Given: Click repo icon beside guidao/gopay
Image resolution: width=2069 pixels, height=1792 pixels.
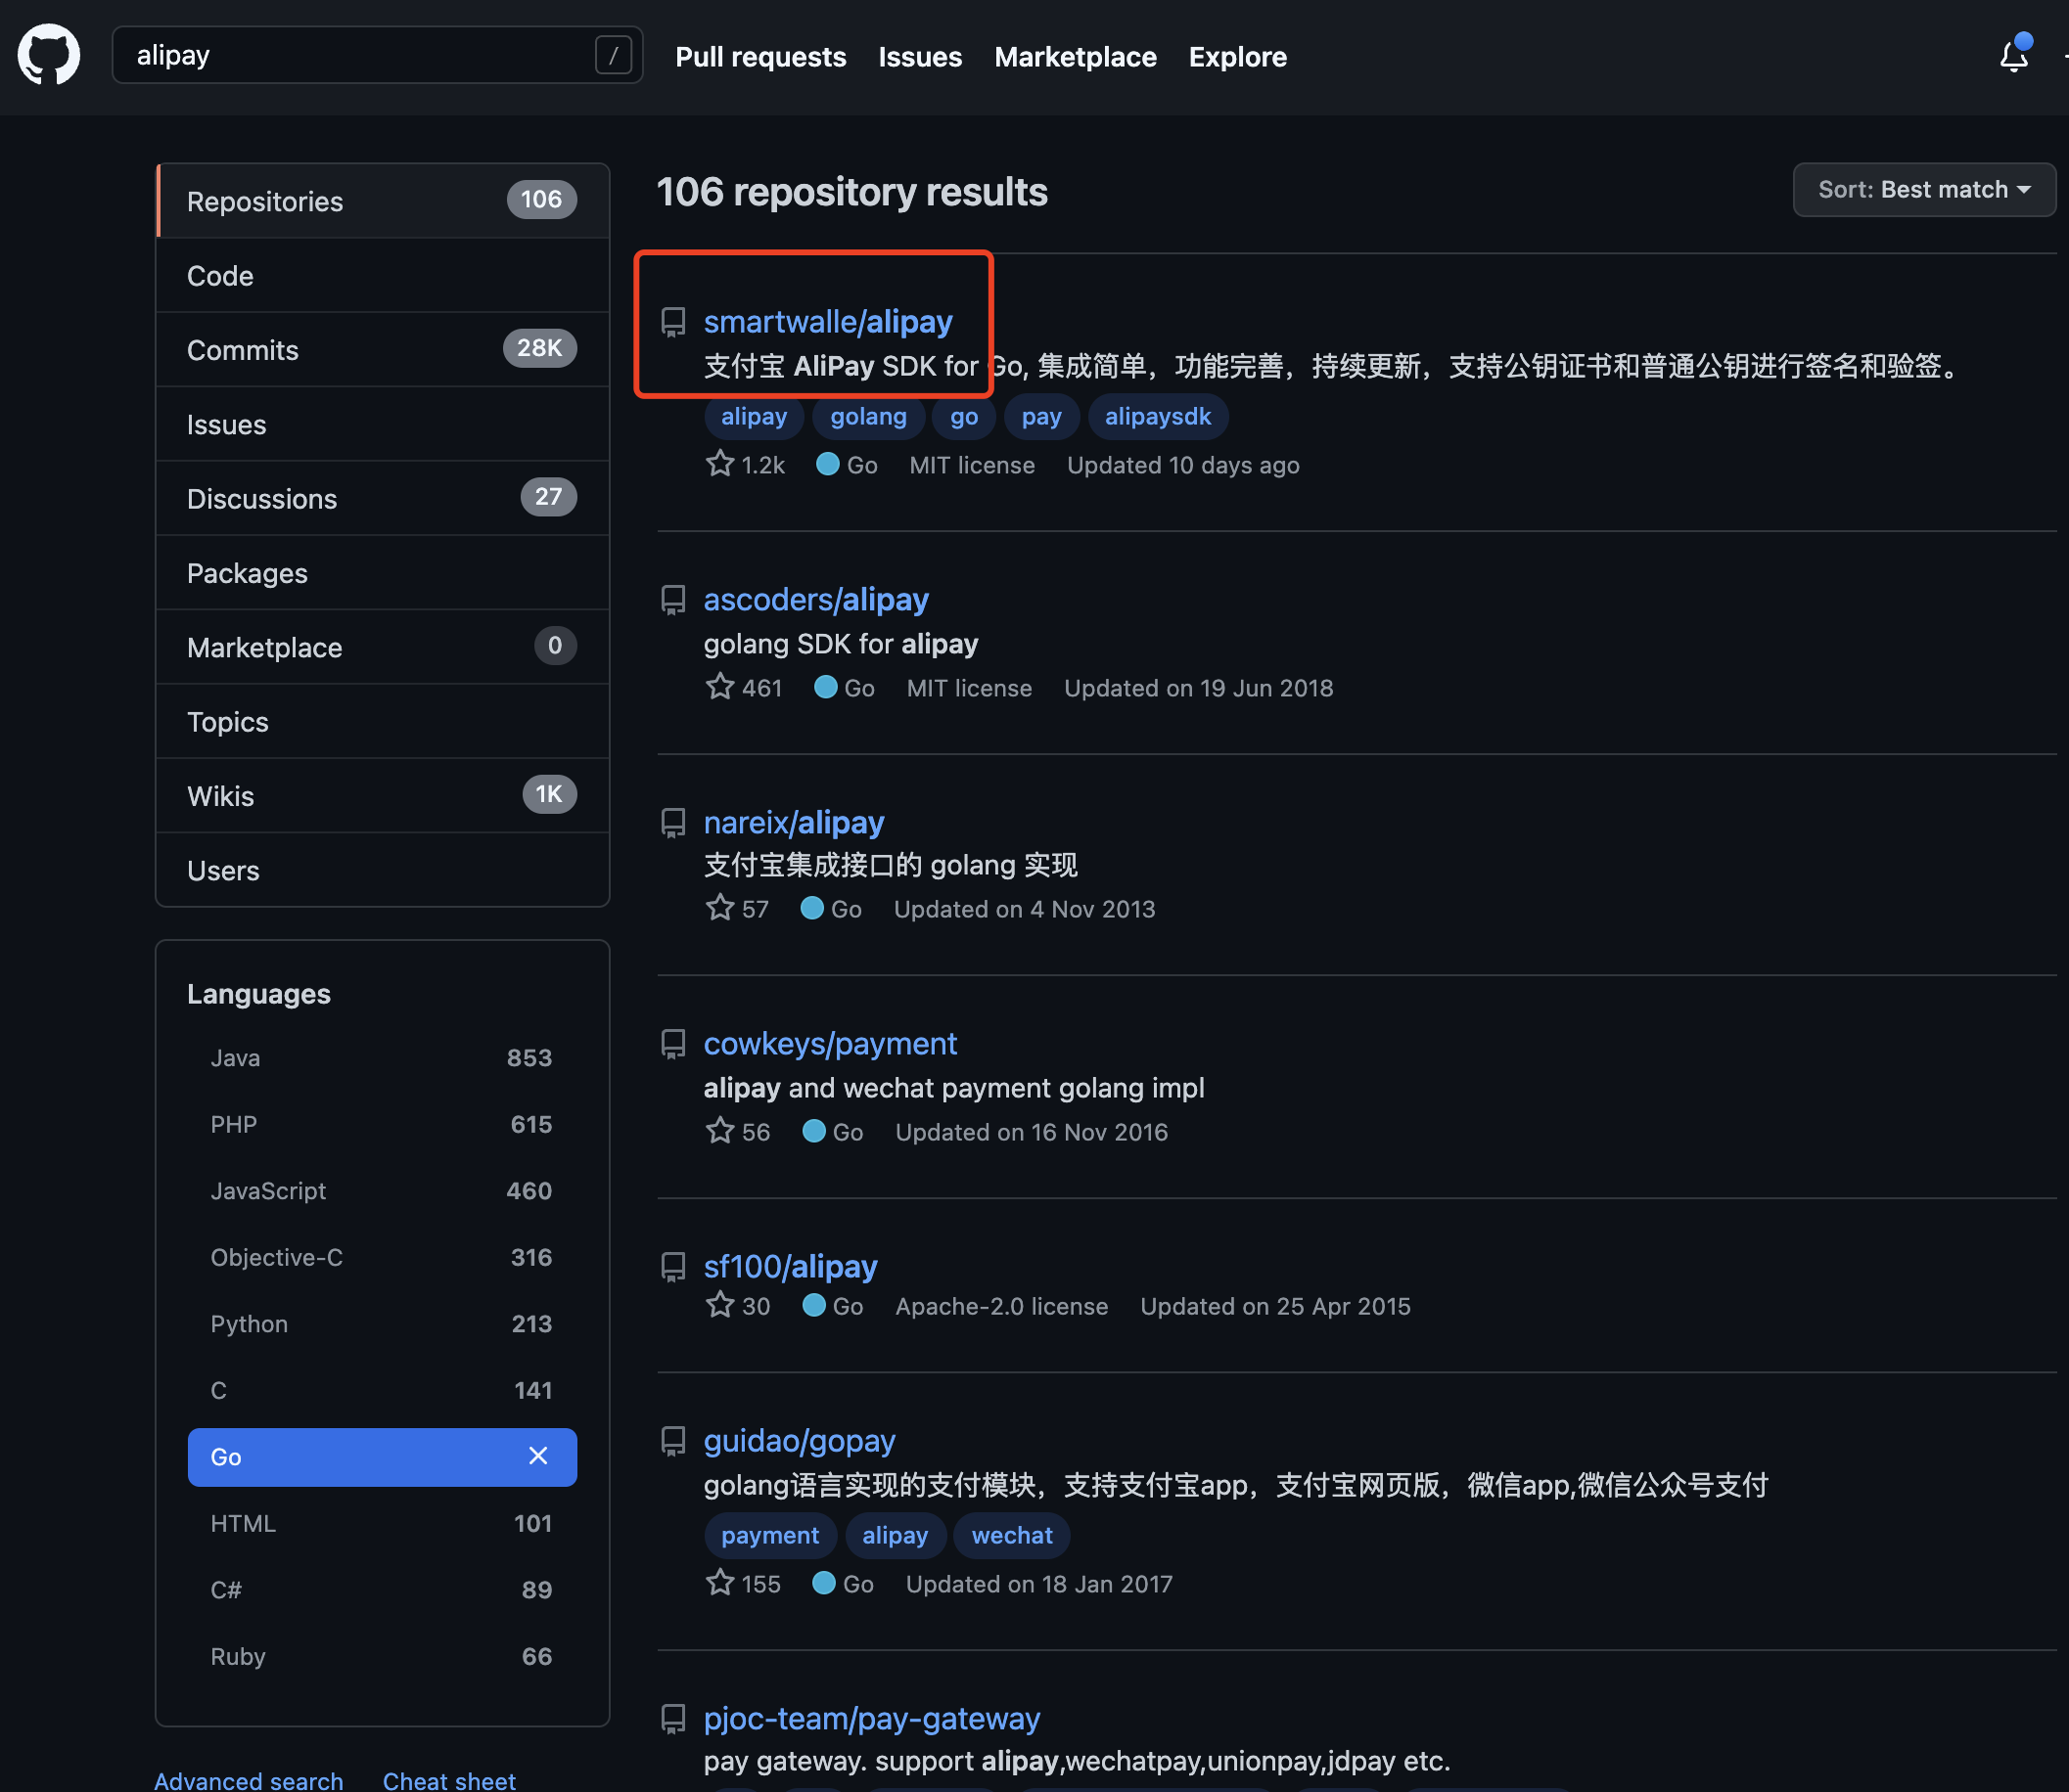Looking at the screenshot, I should 673,1441.
